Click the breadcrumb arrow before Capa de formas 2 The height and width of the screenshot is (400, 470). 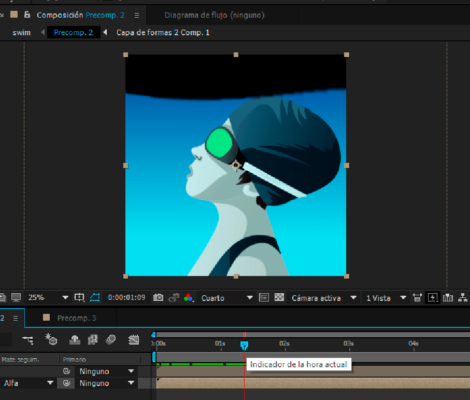(105, 32)
